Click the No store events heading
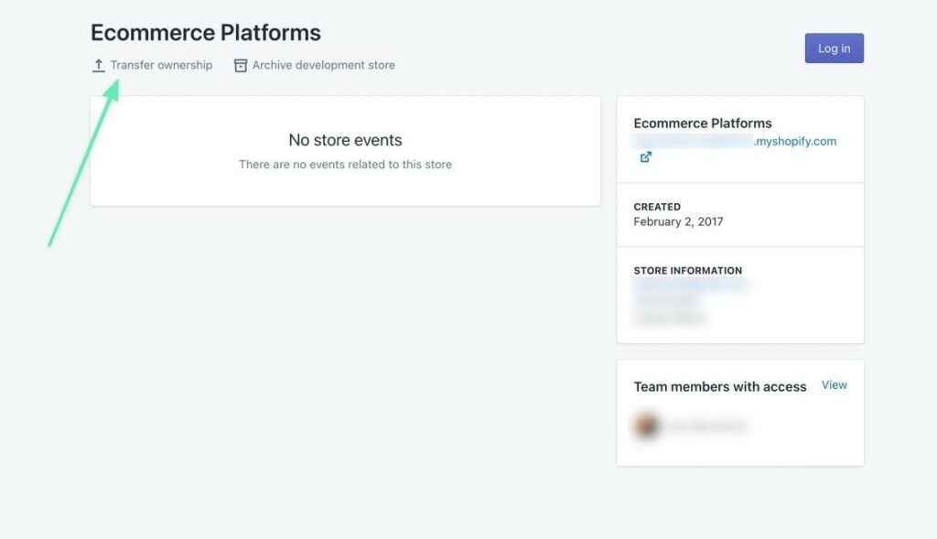Viewport: 937px width, 539px height. pos(345,140)
